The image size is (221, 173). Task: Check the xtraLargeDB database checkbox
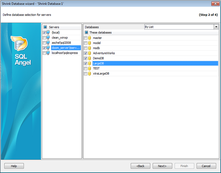(x=85, y=73)
